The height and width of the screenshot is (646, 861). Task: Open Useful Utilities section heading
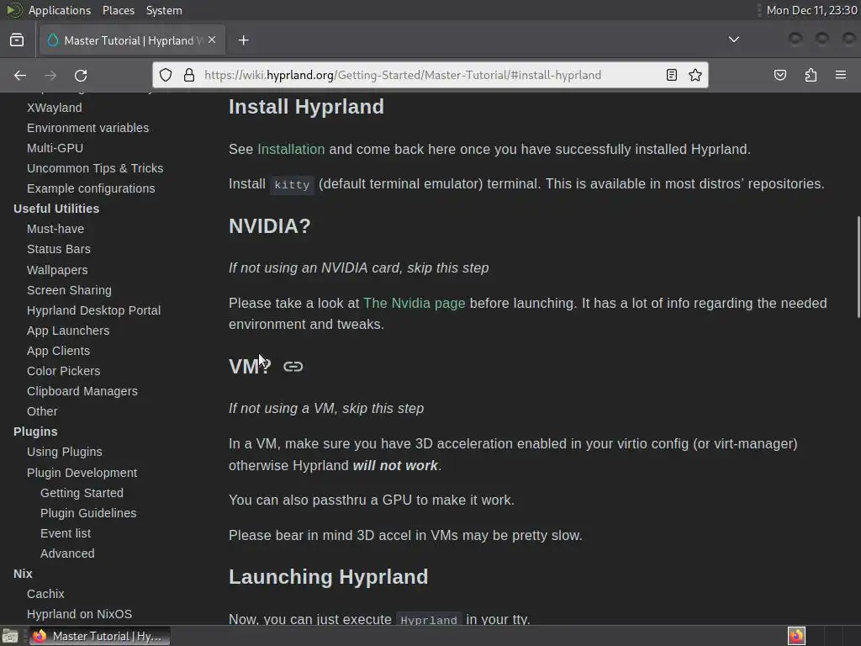pos(56,209)
